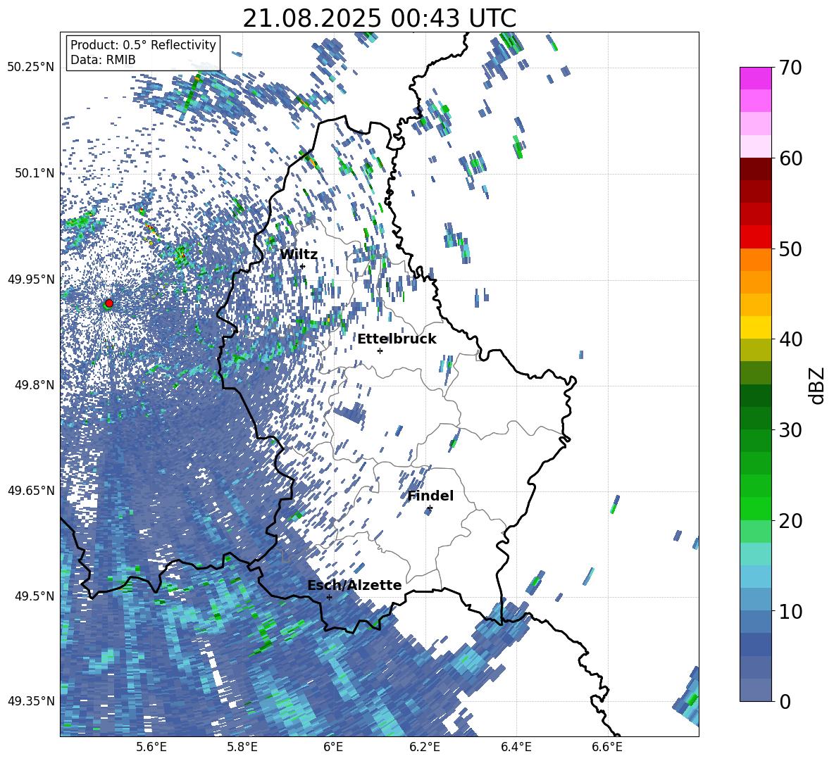Click the Wiltz station cross marker
The image size is (834, 761).
(303, 266)
